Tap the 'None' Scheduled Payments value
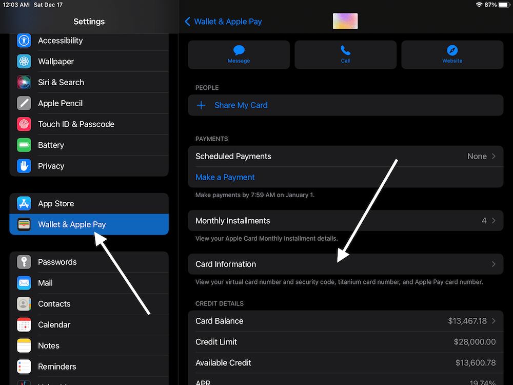 [477, 157]
